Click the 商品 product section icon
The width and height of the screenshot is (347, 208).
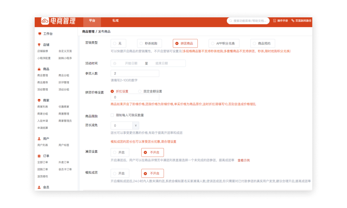tap(39, 69)
